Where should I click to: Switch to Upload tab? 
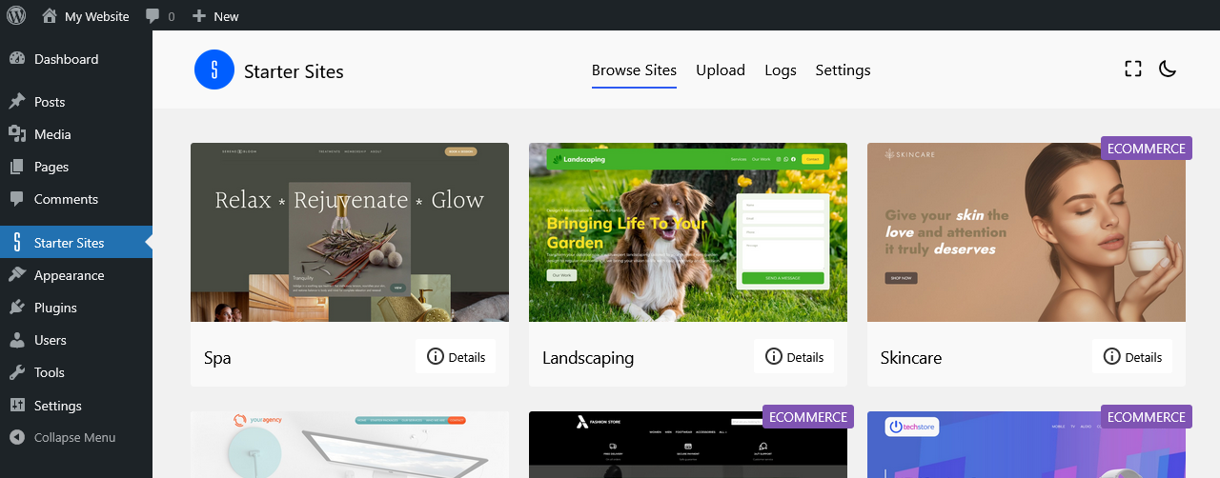(x=721, y=70)
